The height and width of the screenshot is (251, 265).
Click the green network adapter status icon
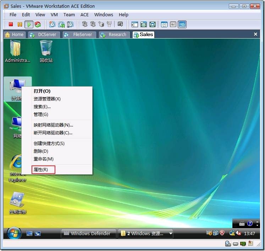(x=243, y=244)
